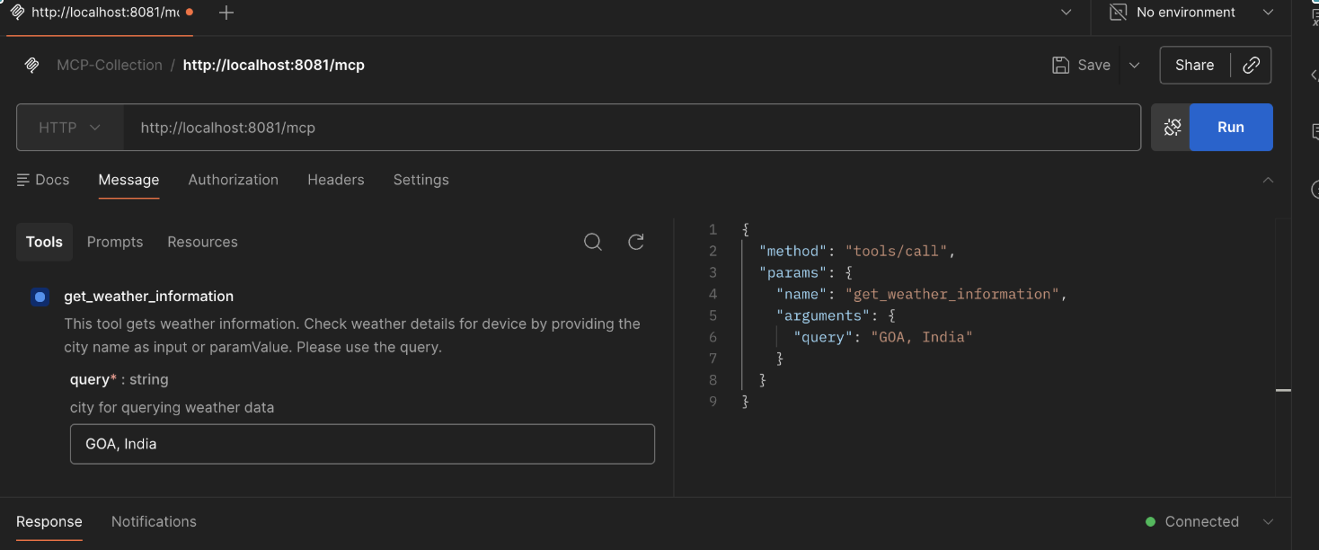Viewport: 1319px width, 550px height.
Task: Click the breadcrumb title http://localhost:8081/mcp
Action: (x=274, y=65)
